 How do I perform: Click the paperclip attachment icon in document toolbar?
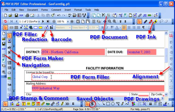click(x=140, y=15)
